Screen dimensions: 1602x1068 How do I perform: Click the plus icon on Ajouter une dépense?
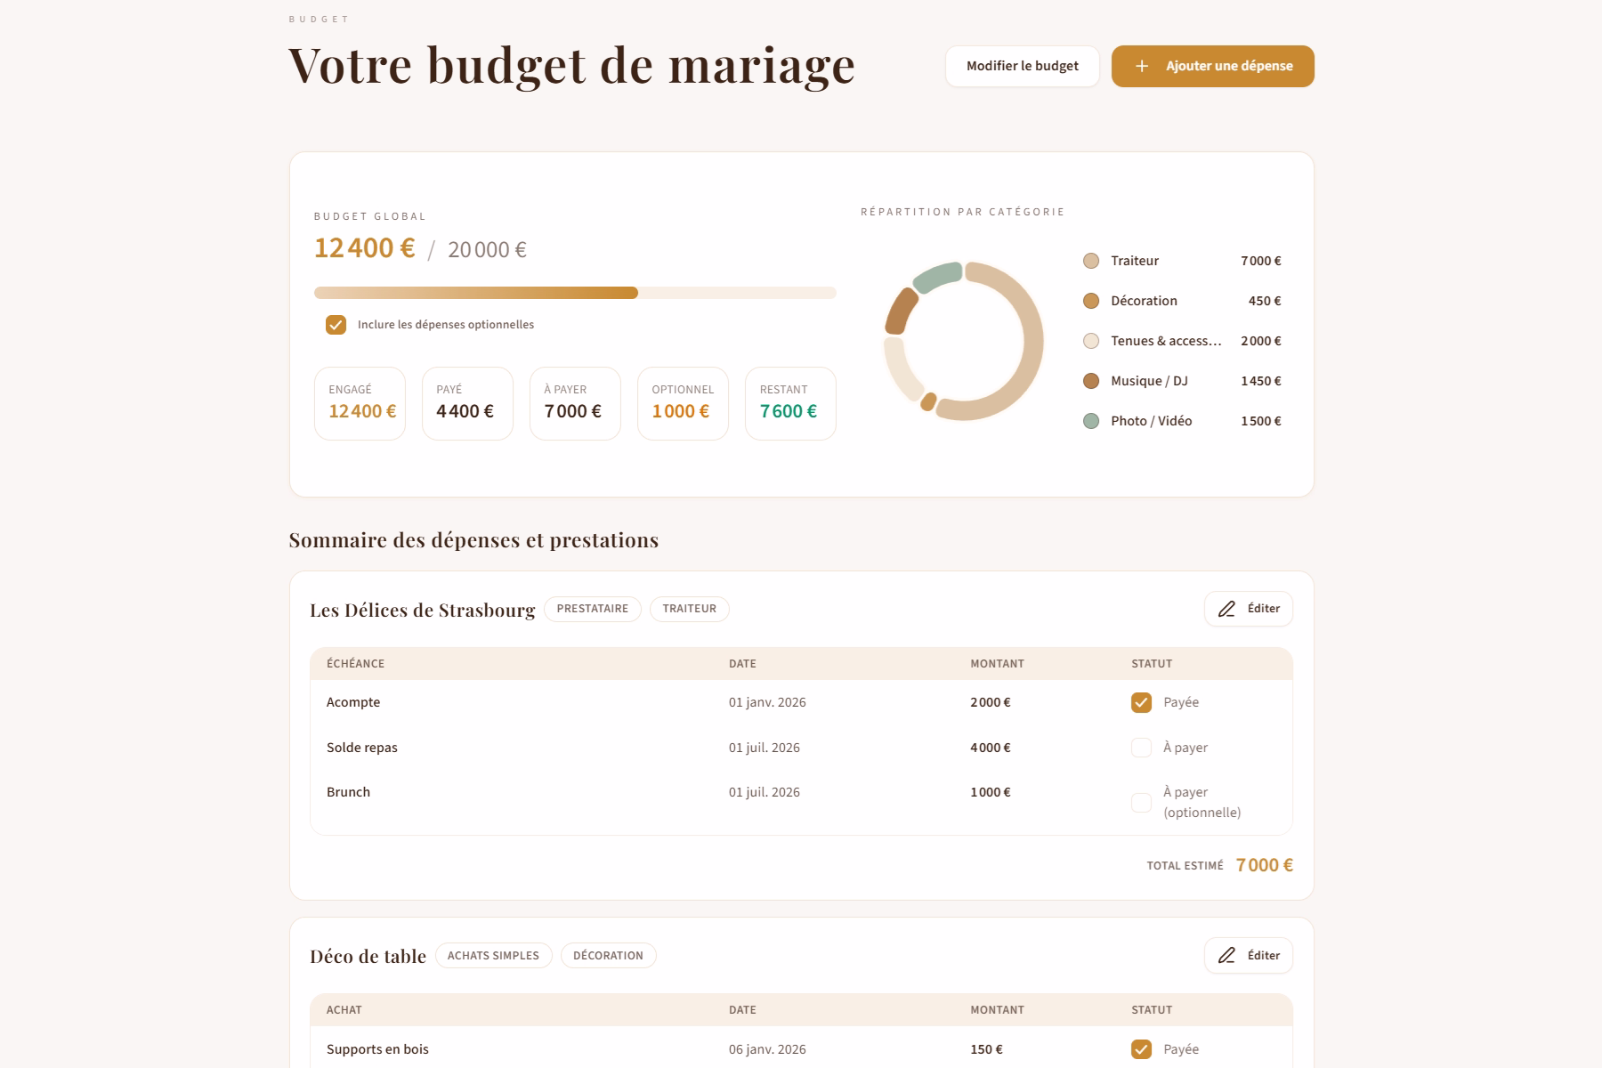click(1140, 65)
